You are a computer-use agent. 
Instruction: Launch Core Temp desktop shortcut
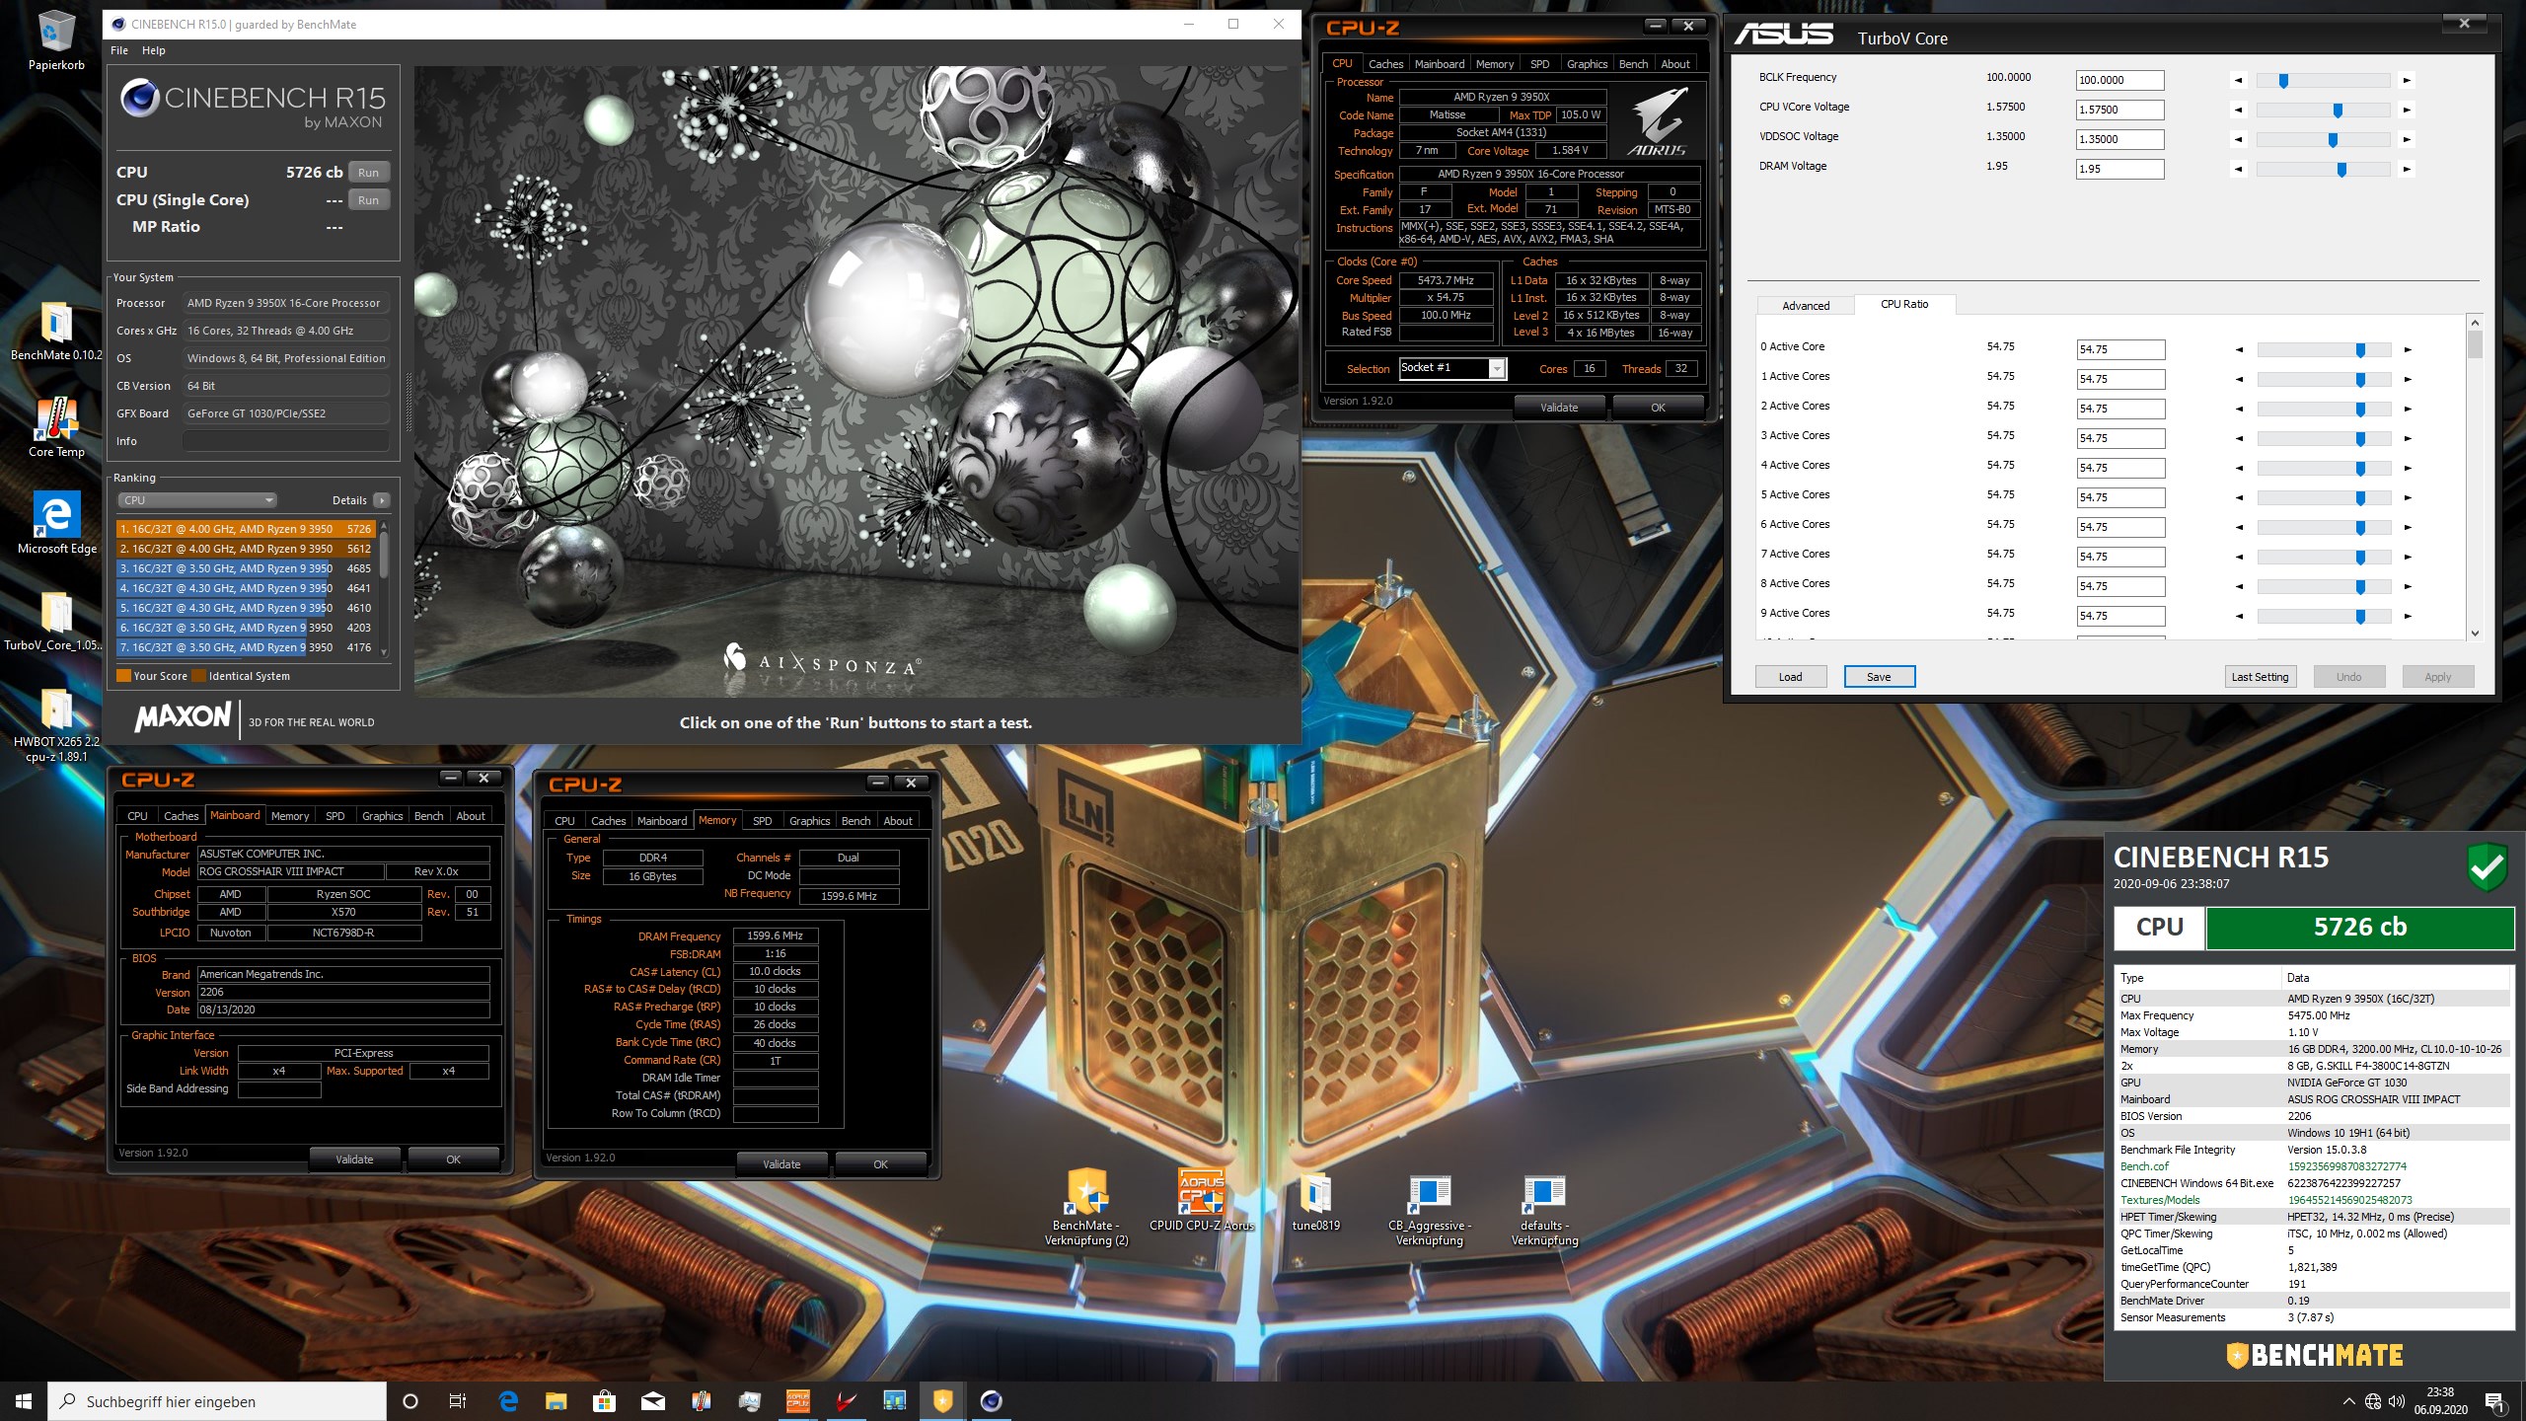[x=56, y=427]
